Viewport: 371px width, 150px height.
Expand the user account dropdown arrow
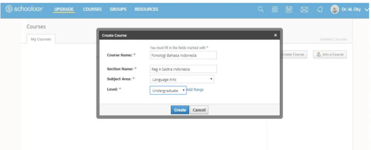click(x=367, y=10)
